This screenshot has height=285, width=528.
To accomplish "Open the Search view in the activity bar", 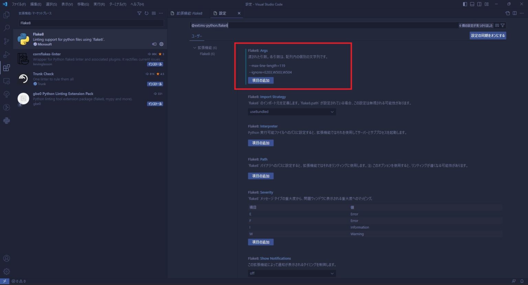I will coord(6,28).
